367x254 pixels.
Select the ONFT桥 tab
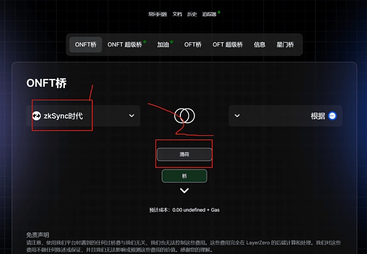pyautogui.click(x=86, y=45)
